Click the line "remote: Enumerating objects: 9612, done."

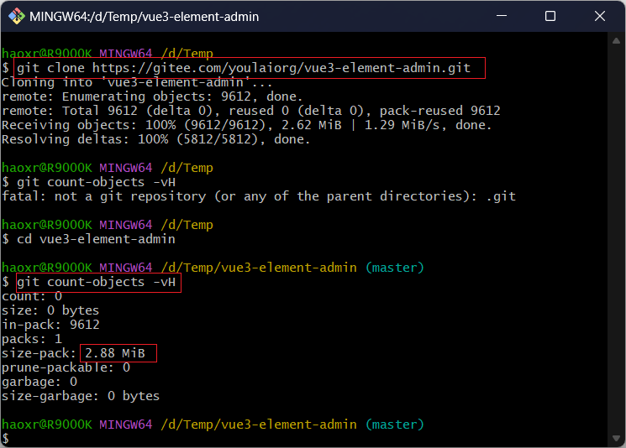click(152, 96)
